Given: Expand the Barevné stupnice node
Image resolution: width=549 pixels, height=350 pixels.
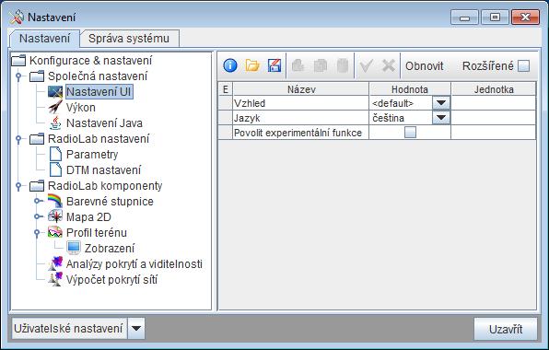Looking at the screenshot, I should tap(38, 201).
